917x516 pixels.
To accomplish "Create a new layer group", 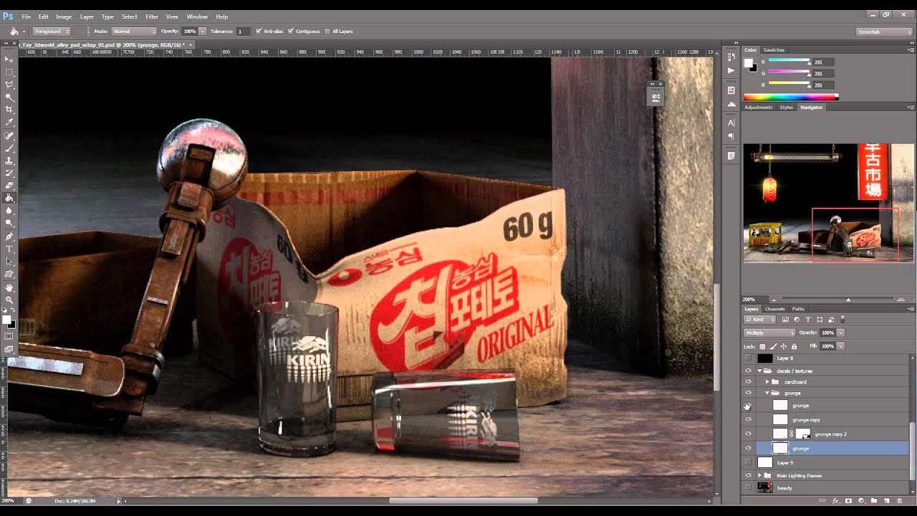I will pos(874,501).
